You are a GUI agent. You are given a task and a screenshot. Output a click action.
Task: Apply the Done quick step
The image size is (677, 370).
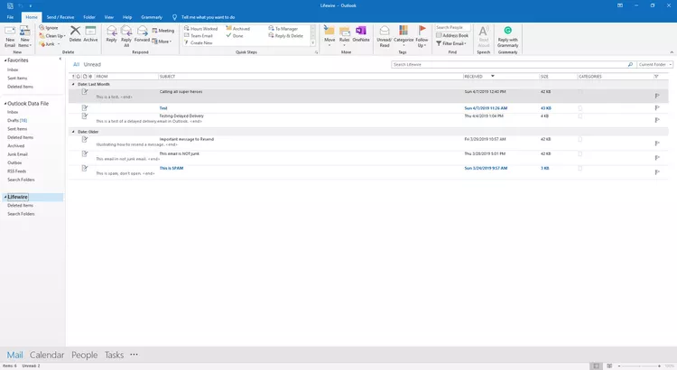coord(235,36)
